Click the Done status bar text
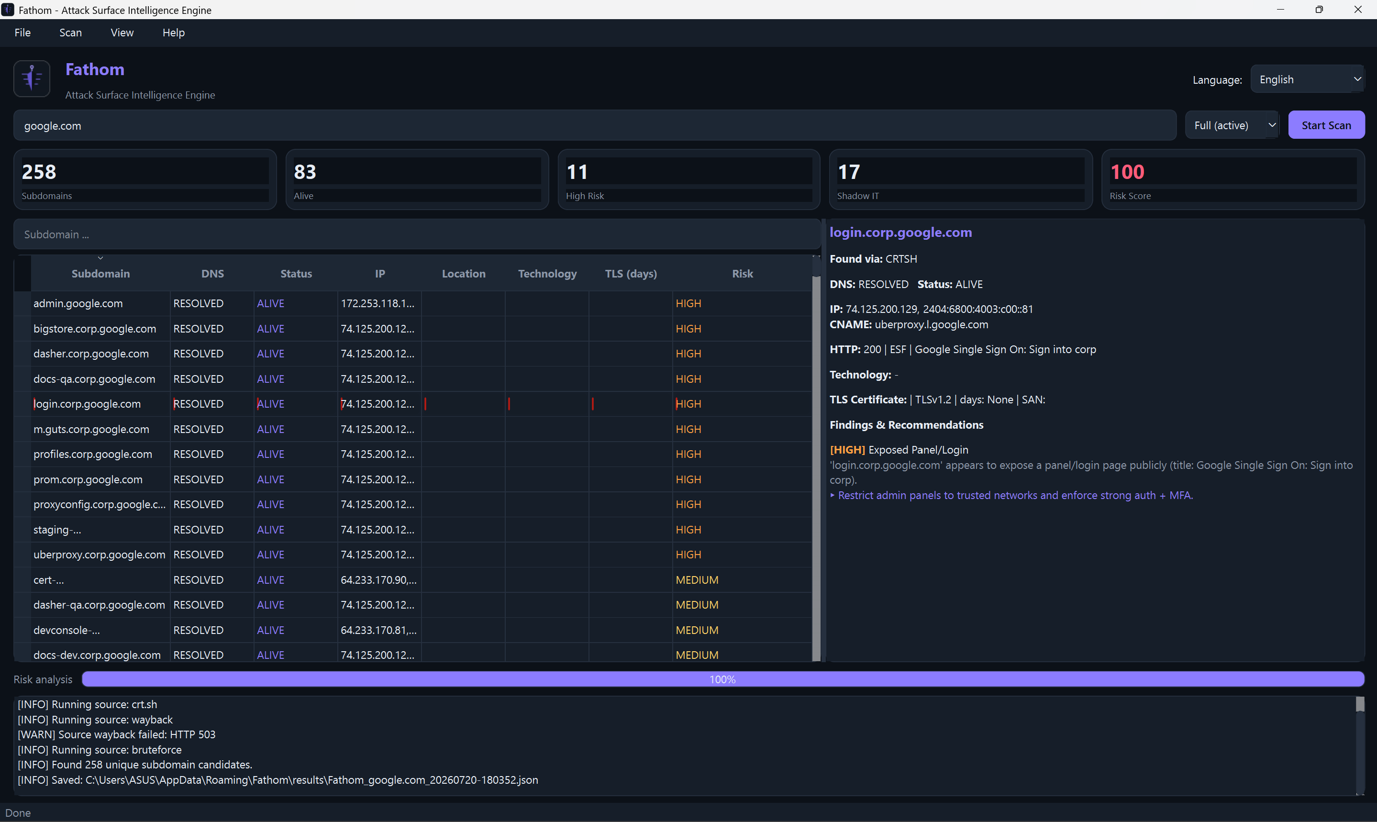This screenshot has height=822, width=1377. pyautogui.click(x=18, y=812)
